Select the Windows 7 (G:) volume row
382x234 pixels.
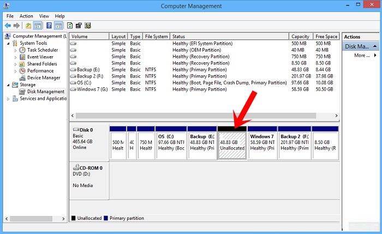tap(93, 89)
